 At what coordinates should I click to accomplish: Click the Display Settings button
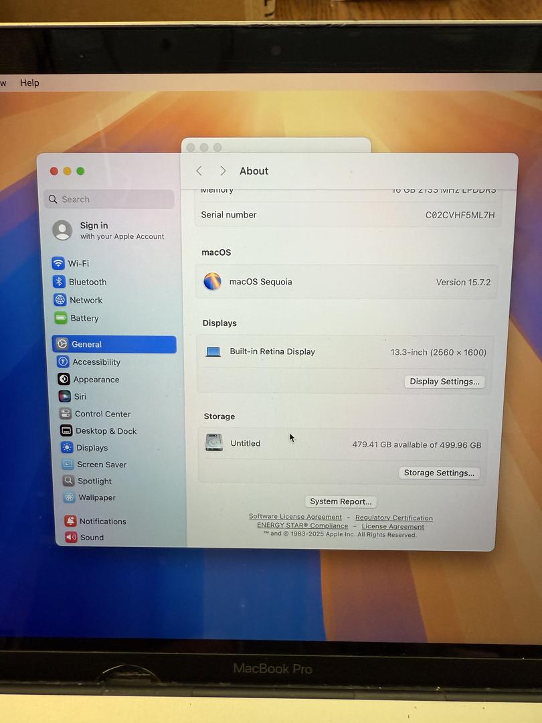(444, 382)
